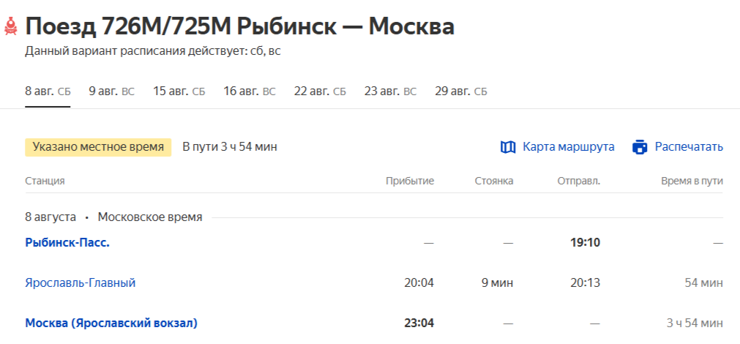Image resolution: width=740 pixels, height=344 pixels.
Task: Select the 8 авг. СБ date tab
Action: [48, 91]
